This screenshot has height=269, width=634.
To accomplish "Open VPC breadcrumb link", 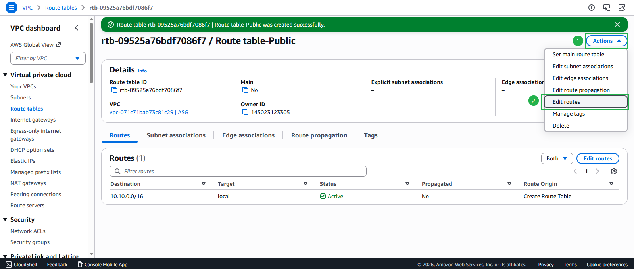I will tap(27, 8).
